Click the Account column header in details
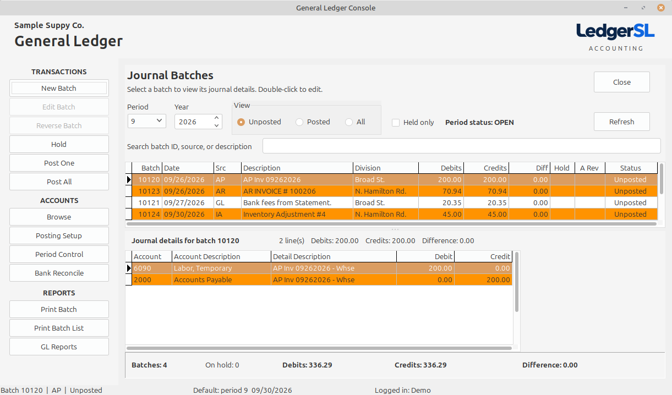 click(152, 256)
